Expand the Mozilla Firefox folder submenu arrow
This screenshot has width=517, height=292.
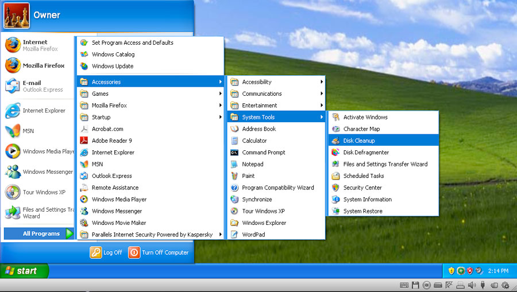(x=220, y=106)
